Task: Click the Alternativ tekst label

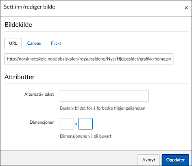Action: point(39,94)
